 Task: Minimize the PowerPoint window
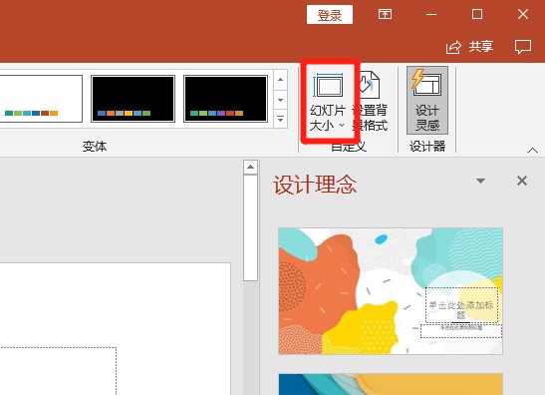click(431, 14)
